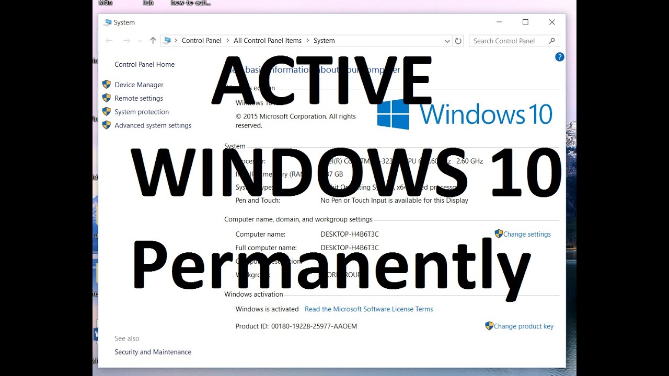Maximize the System window
The width and height of the screenshot is (669, 376).
coord(525,22)
